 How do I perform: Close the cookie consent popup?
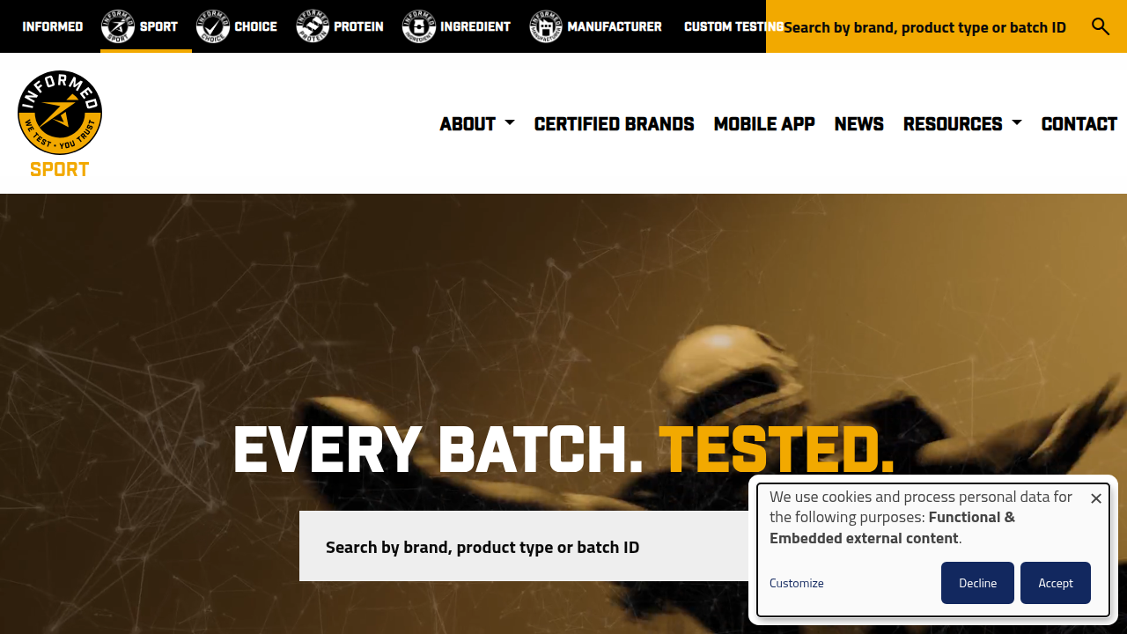1096,498
